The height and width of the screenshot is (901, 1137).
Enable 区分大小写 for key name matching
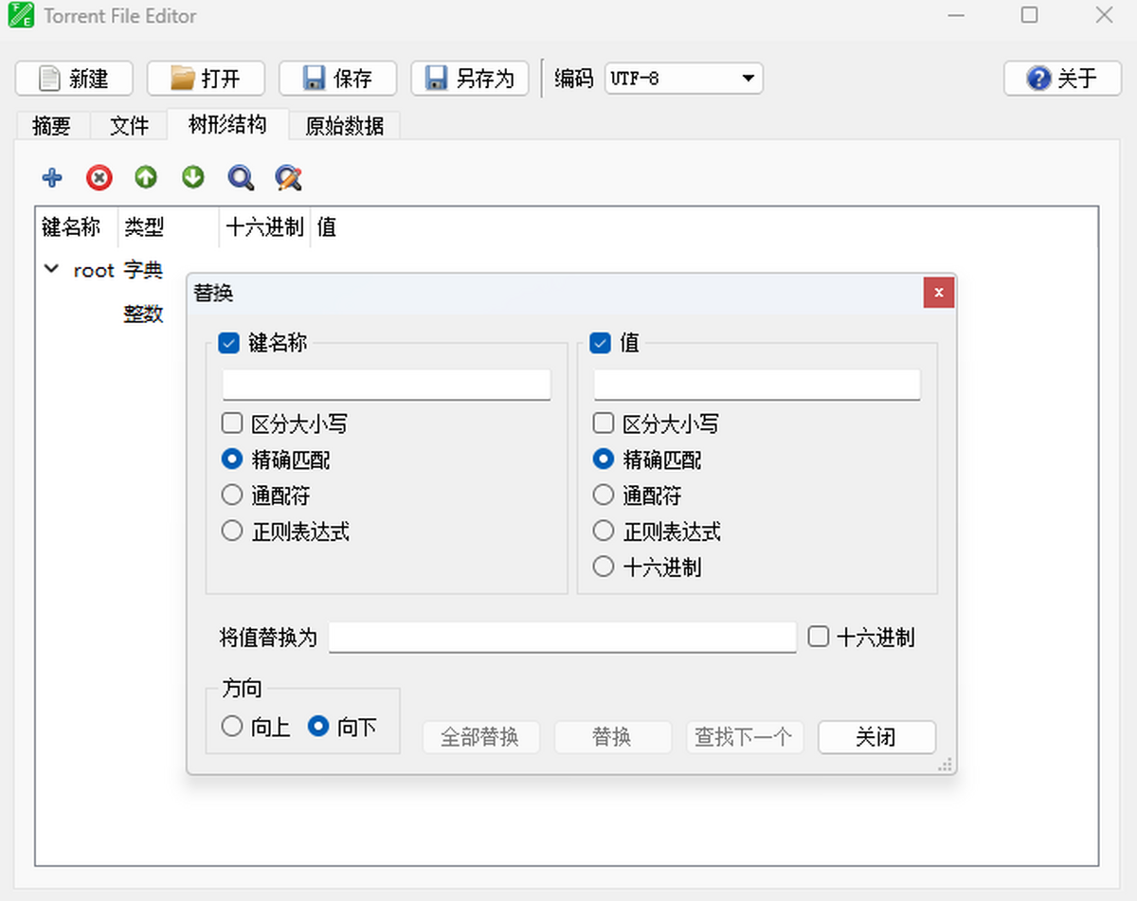232,423
